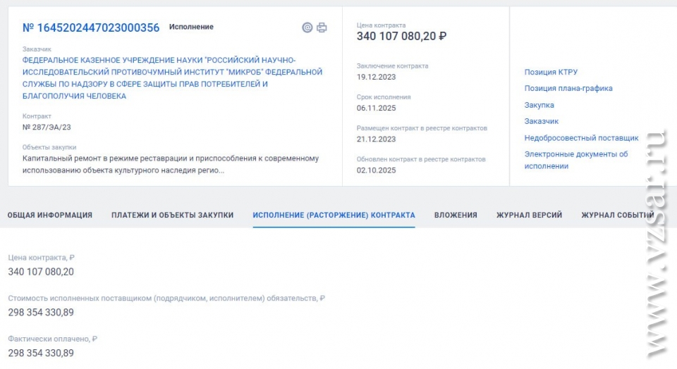677x369 pixels.
Task: Open 'Позиция плана-графика' link
Action: pos(568,89)
